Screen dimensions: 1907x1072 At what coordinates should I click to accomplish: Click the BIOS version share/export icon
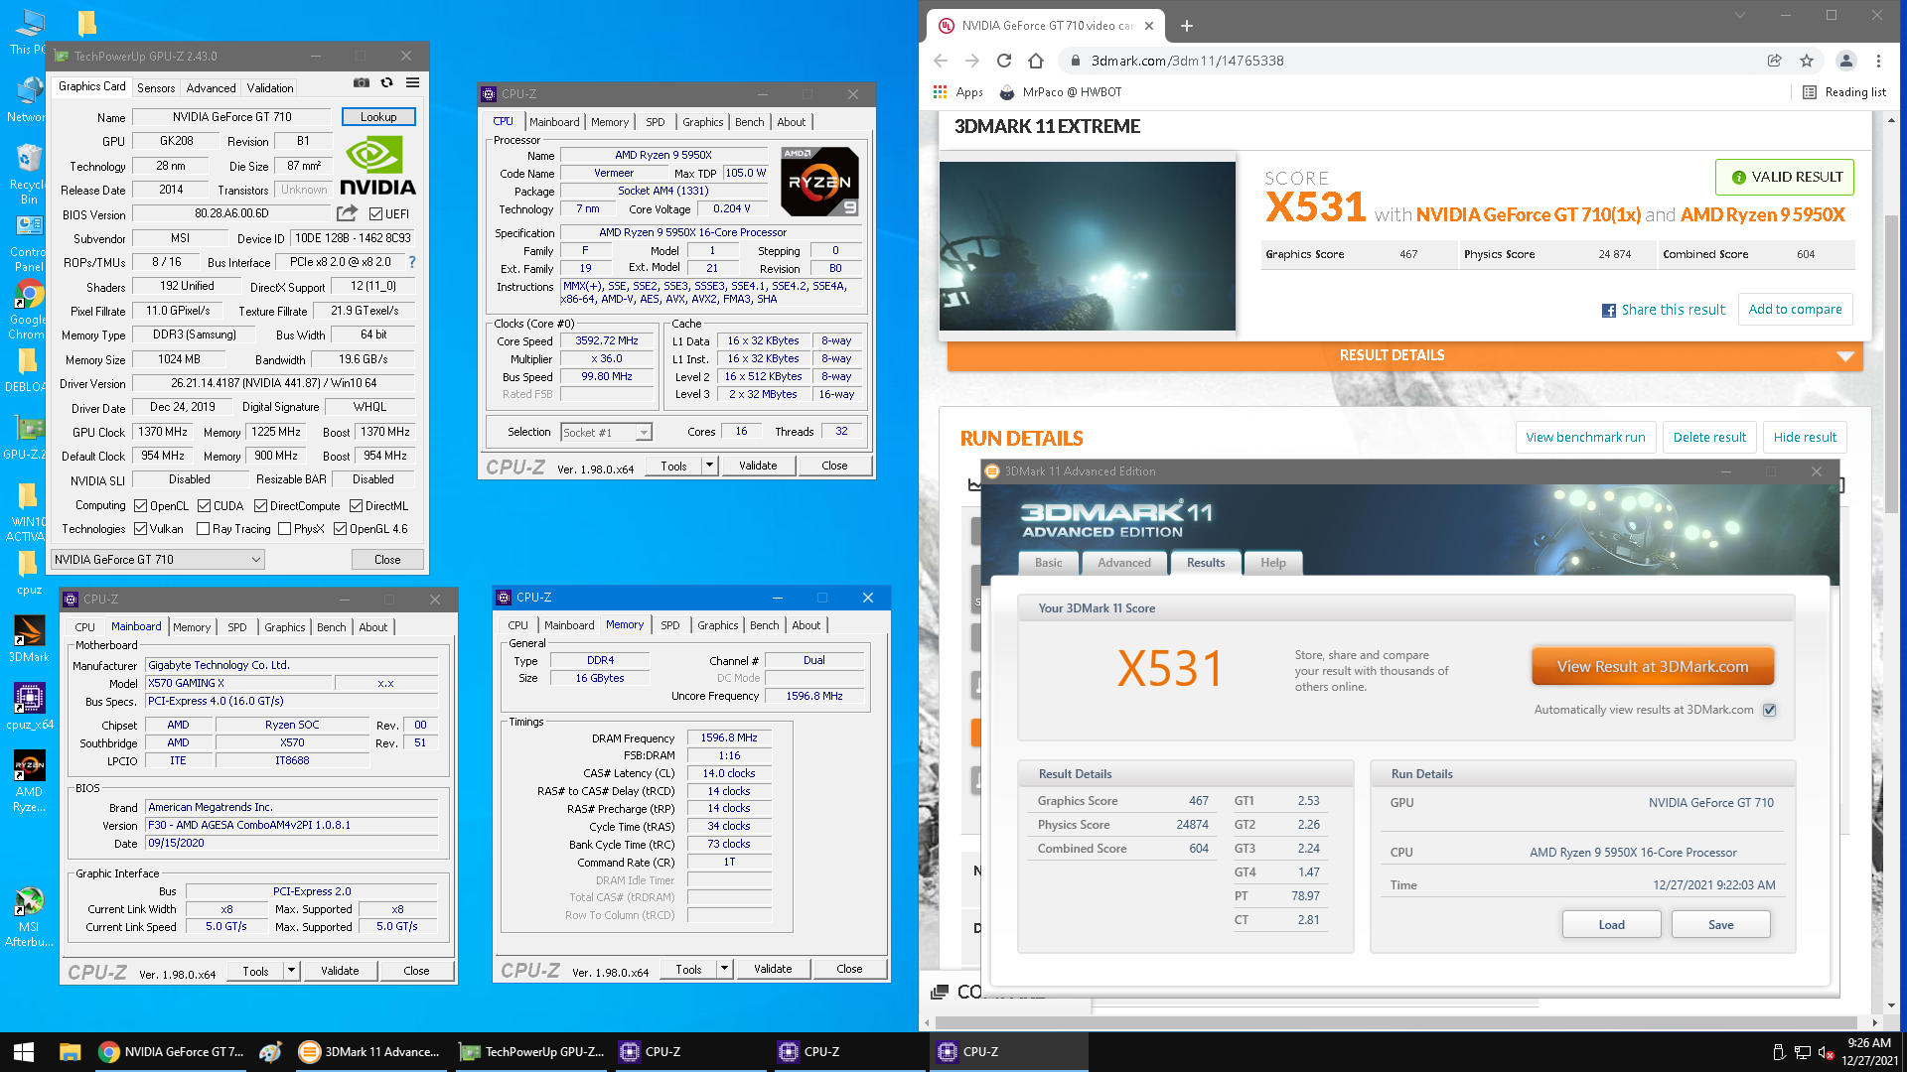[x=347, y=213]
